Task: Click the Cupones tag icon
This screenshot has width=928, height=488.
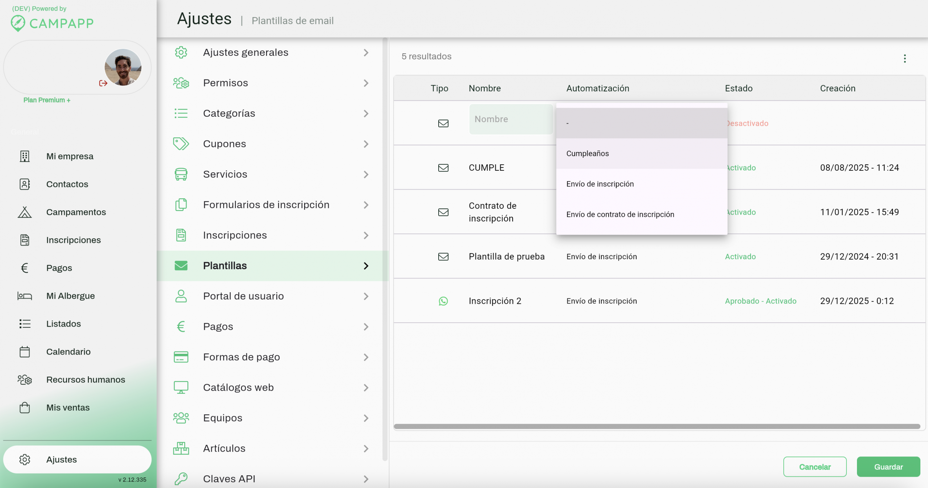Action: tap(181, 144)
